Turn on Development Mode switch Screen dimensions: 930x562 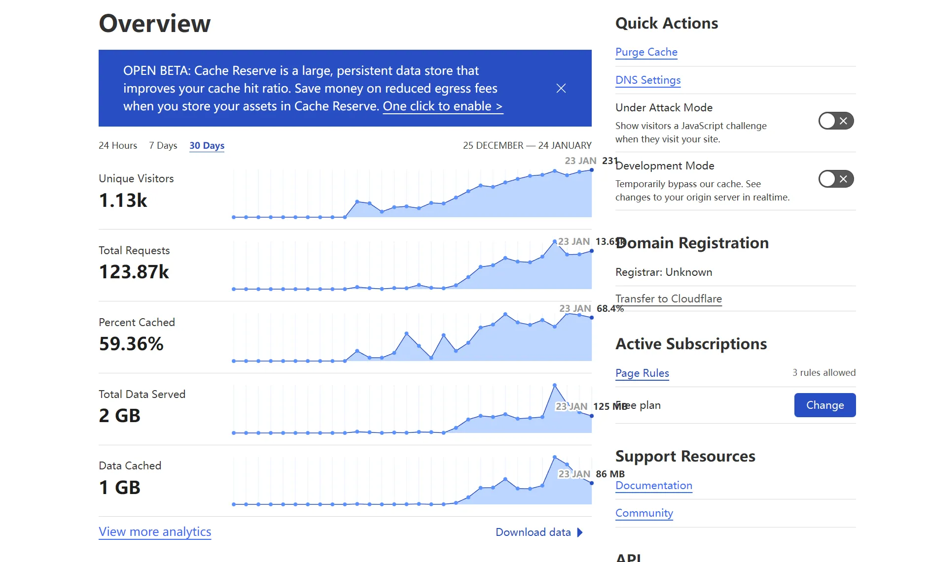836,179
